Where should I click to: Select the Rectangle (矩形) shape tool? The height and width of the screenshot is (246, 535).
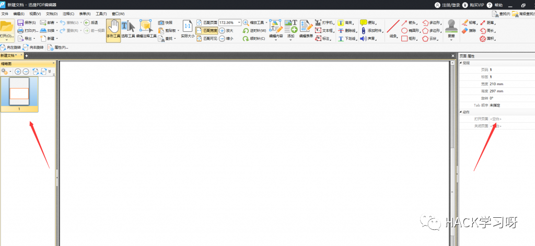404,39
